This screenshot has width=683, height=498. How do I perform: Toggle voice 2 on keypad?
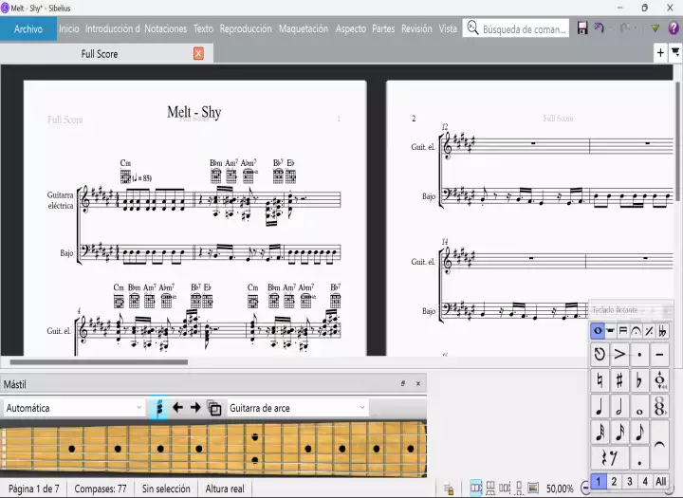click(614, 482)
